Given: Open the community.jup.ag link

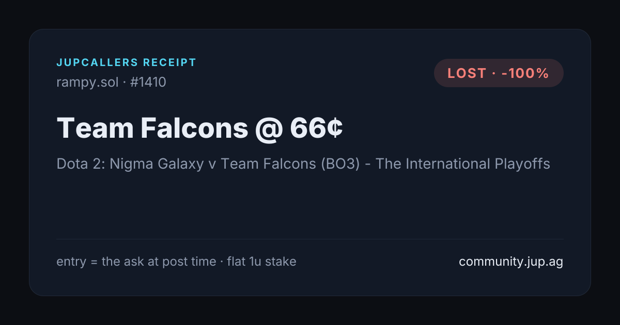Looking at the screenshot, I should tap(511, 262).
